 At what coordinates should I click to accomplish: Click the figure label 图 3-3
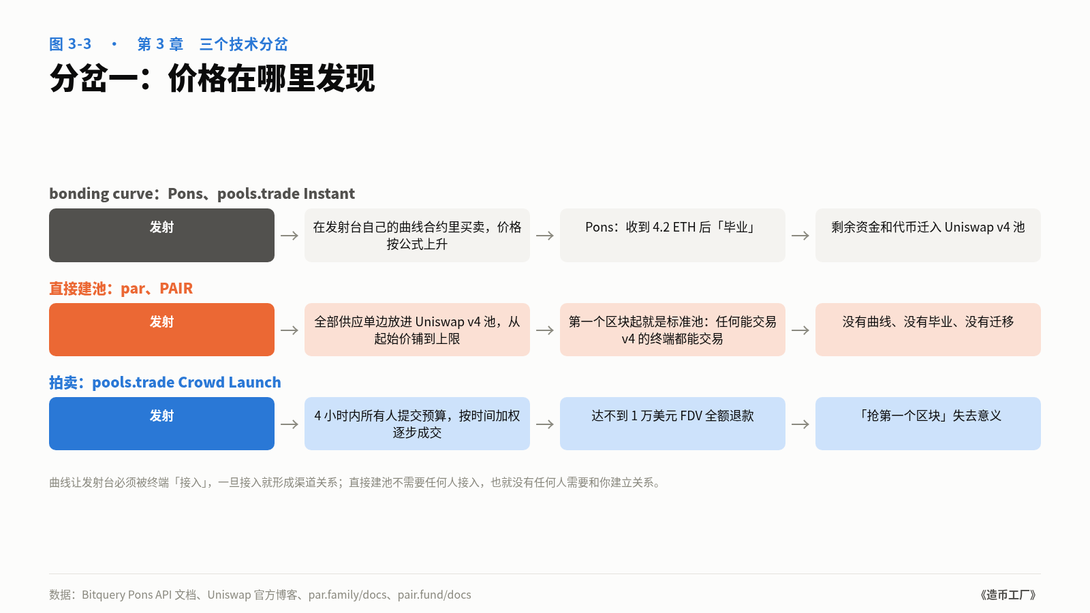(x=70, y=44)
